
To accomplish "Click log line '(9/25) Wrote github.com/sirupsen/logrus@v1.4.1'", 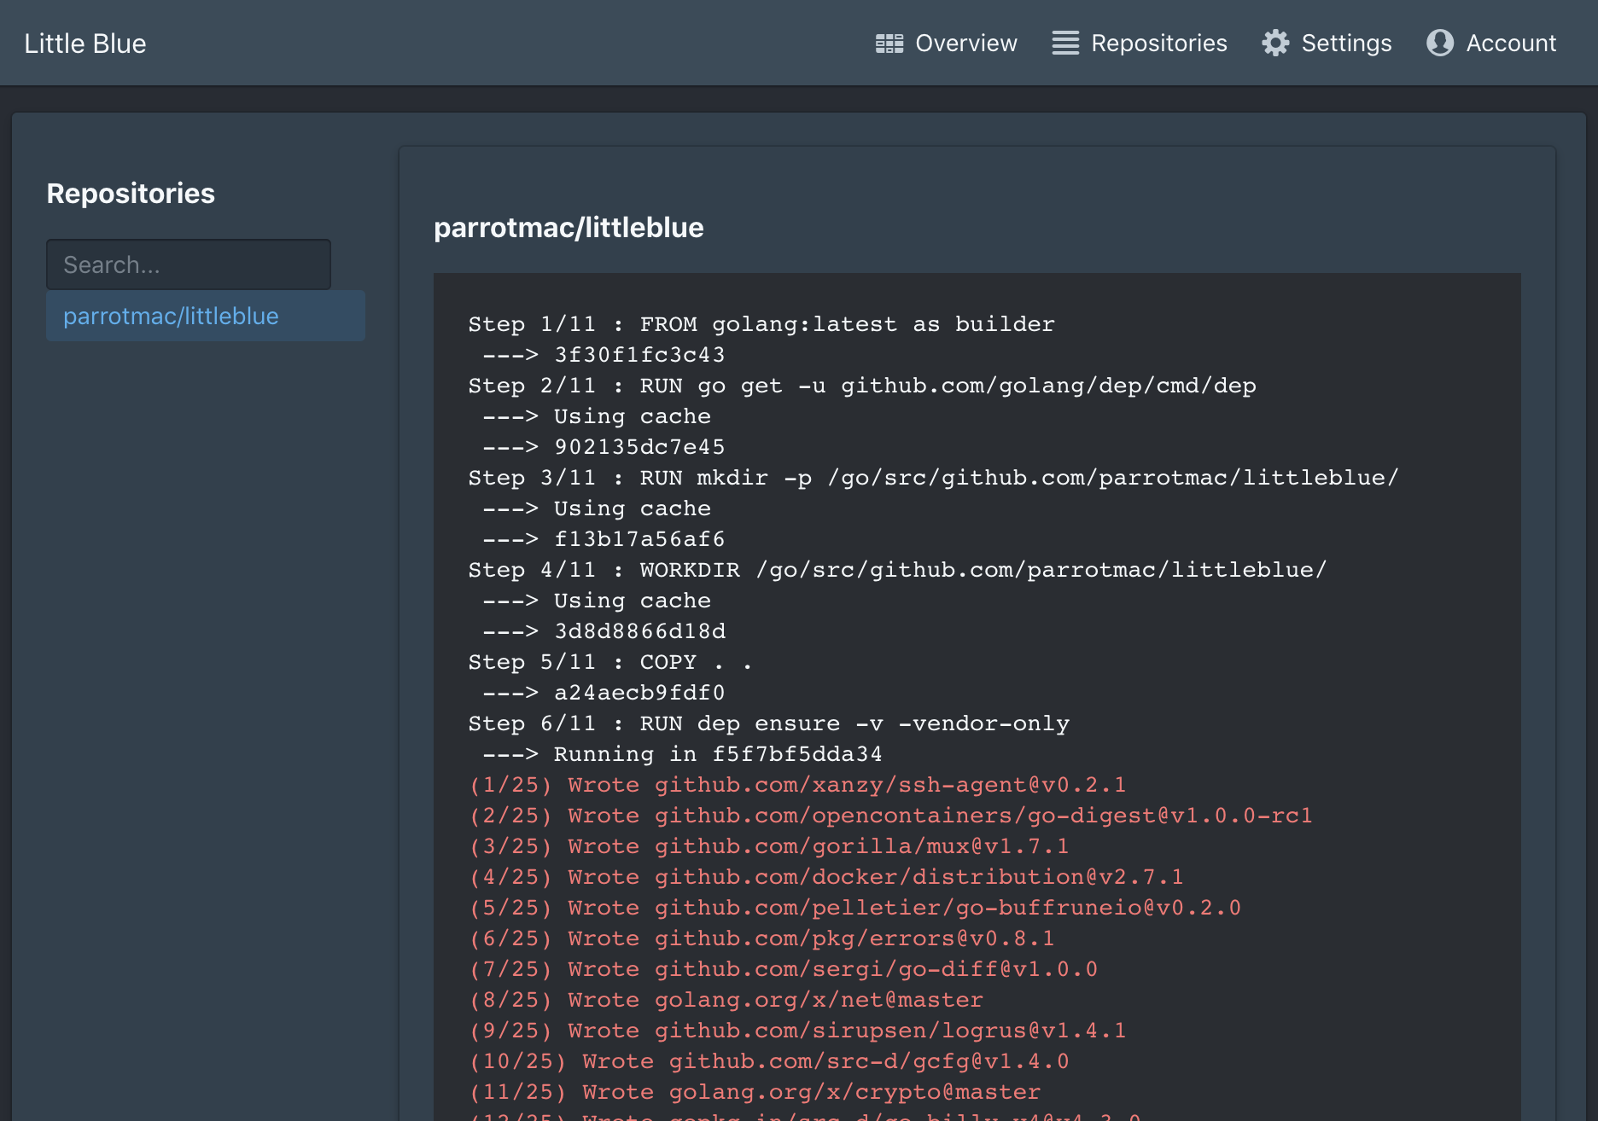I will [x=797, y=1031].
